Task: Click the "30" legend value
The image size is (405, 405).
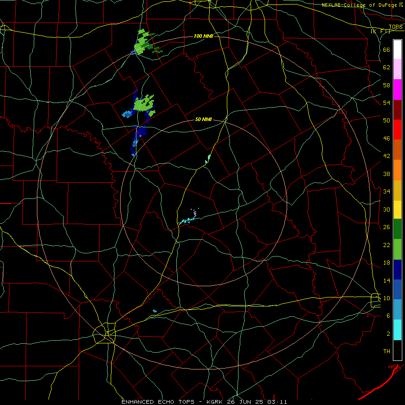Action: coord(387,209)
